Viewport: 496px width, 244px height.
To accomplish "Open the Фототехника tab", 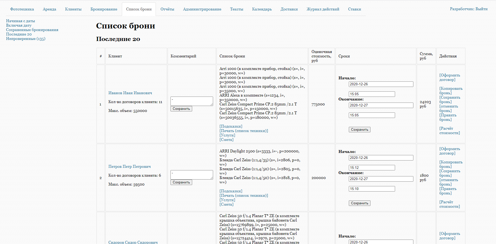I will 22,9.
